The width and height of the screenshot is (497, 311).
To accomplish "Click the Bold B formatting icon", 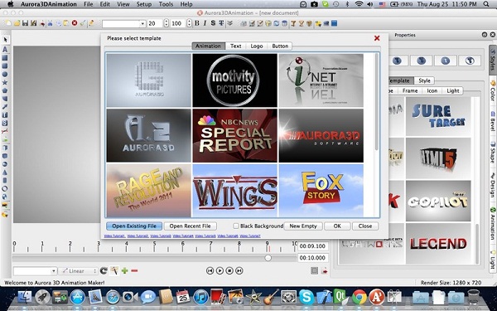I will (x=197, y=23).
